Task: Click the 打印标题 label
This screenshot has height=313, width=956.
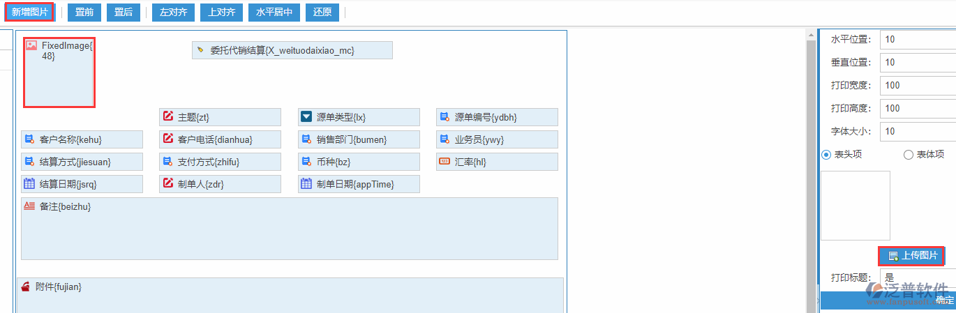Action: (850, 277)
